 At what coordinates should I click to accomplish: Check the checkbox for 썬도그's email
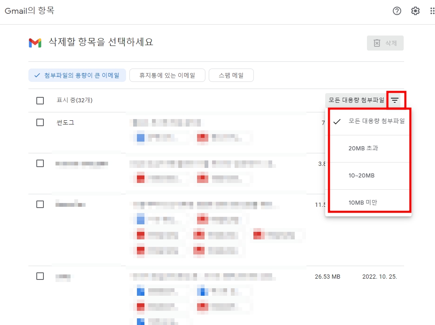(x=40, y=122)
